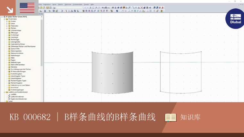Click the red X delete icon in toolbar
The width and height of the screenshot is (244, 137).
(x=142, y=7)
